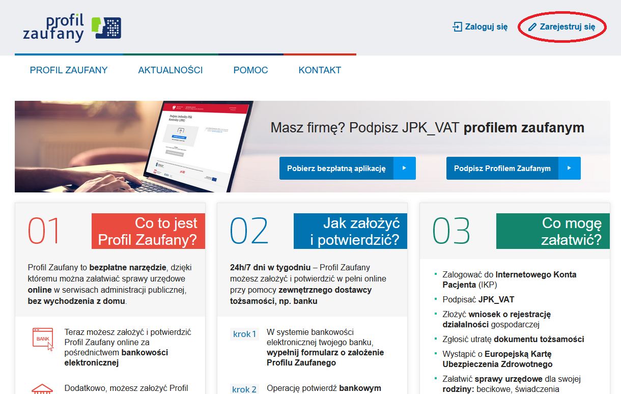Click the blue Jak założyć i potwierdzić? heading
Image resolution: width=621 pixels, height=394 pixels.
350,231
